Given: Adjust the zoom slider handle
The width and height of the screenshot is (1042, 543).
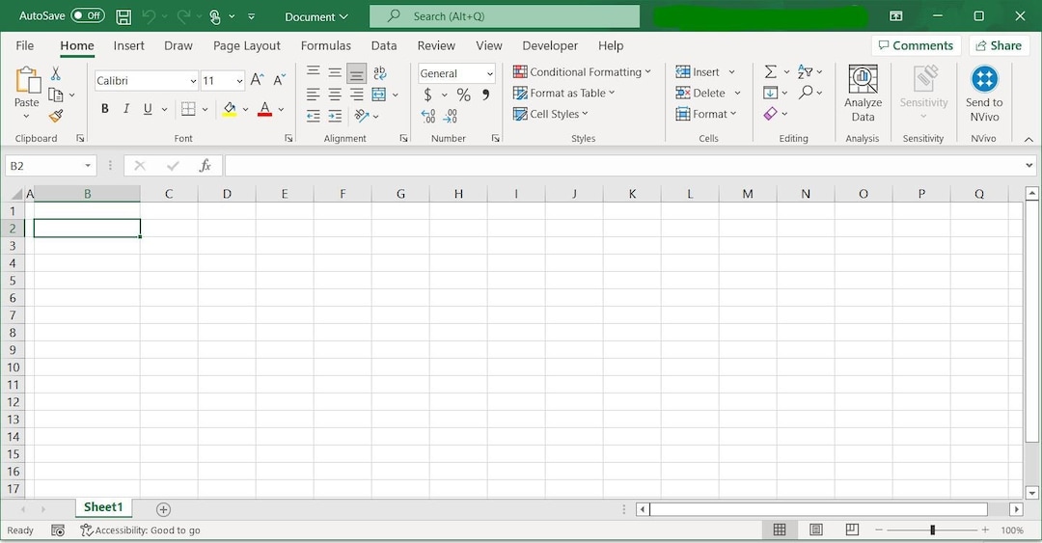Looking at the screenshot, I should coord(932,529).
